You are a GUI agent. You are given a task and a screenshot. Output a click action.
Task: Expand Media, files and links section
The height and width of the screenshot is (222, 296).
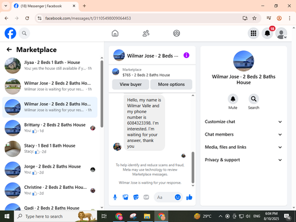pos(243,147)
